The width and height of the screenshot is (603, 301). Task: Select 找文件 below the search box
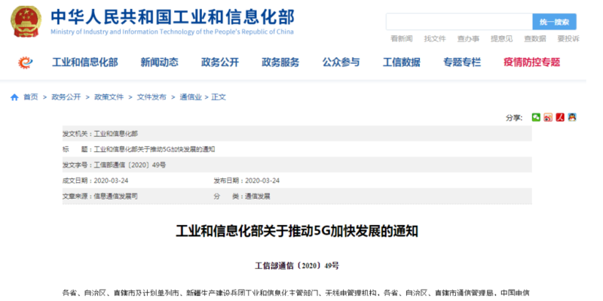[x=435, y=38]
